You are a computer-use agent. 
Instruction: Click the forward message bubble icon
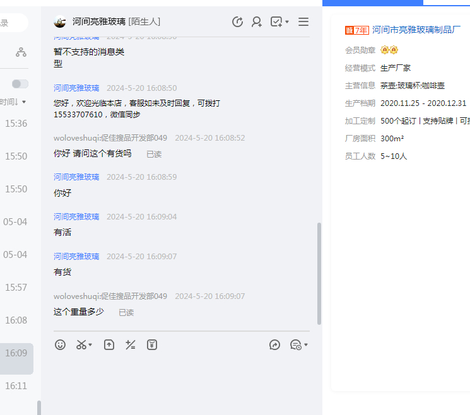[x=274, y=345]
